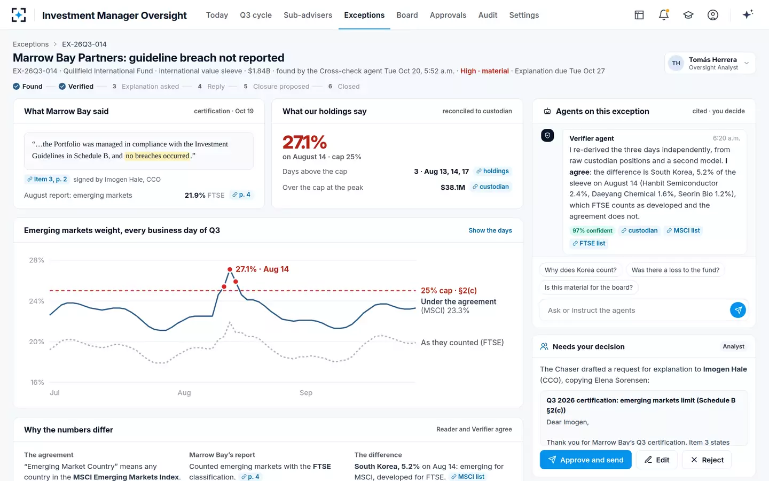Go to the Sub-advisers tab
769x481 pixels.
[308, 15]
